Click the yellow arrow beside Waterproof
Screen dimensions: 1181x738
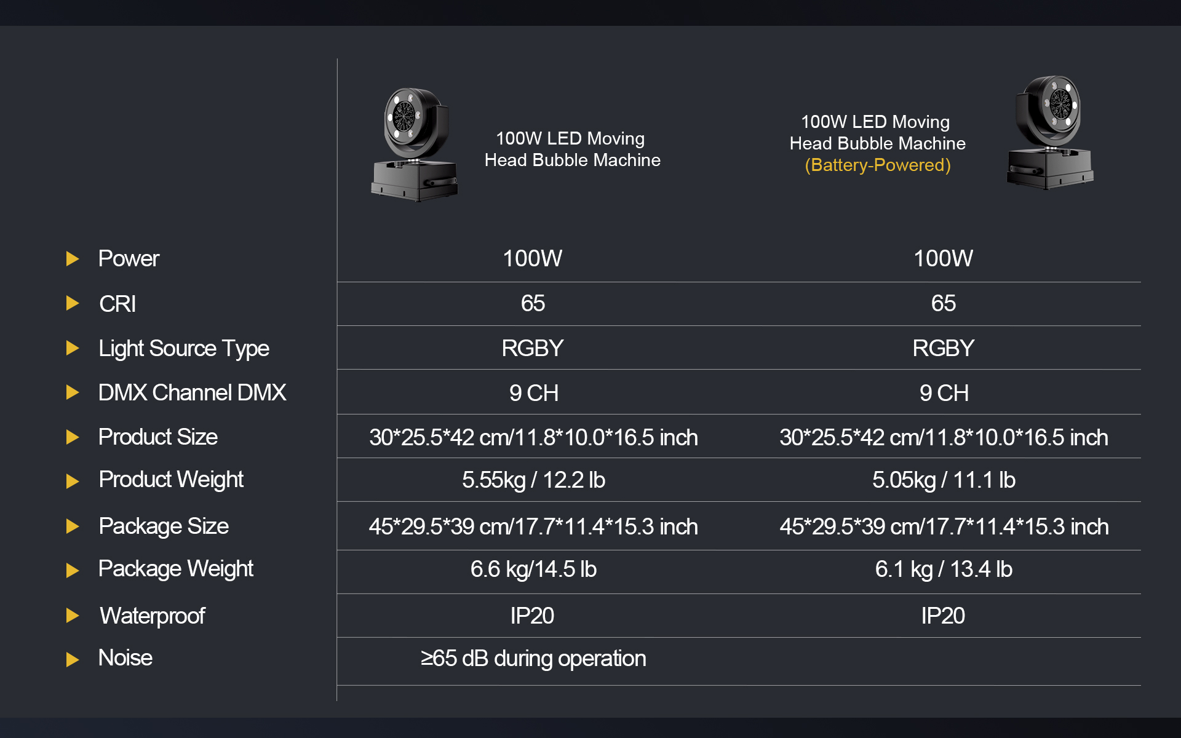tap(73, 616)
